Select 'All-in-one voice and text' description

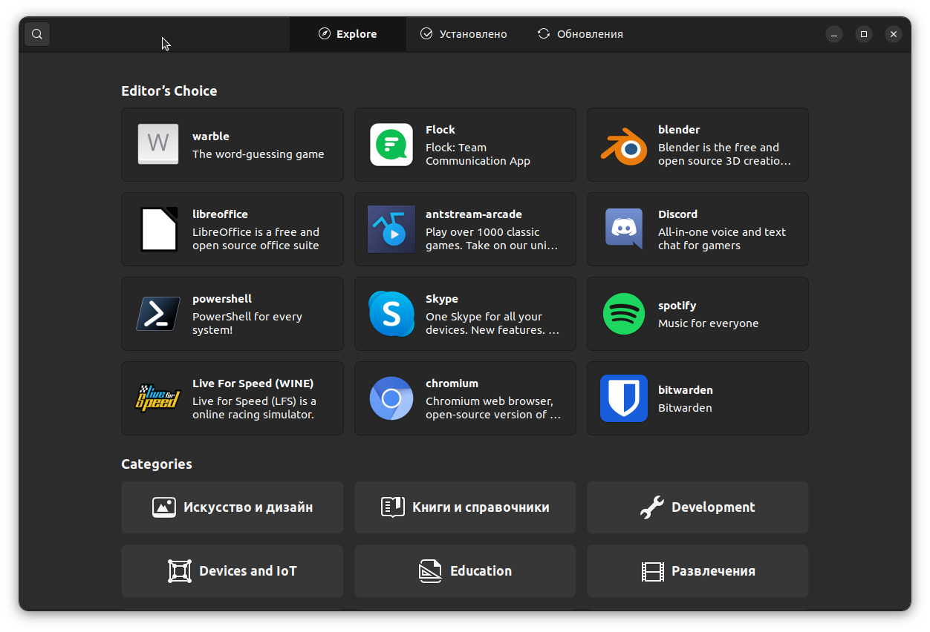tap(722, 232)
